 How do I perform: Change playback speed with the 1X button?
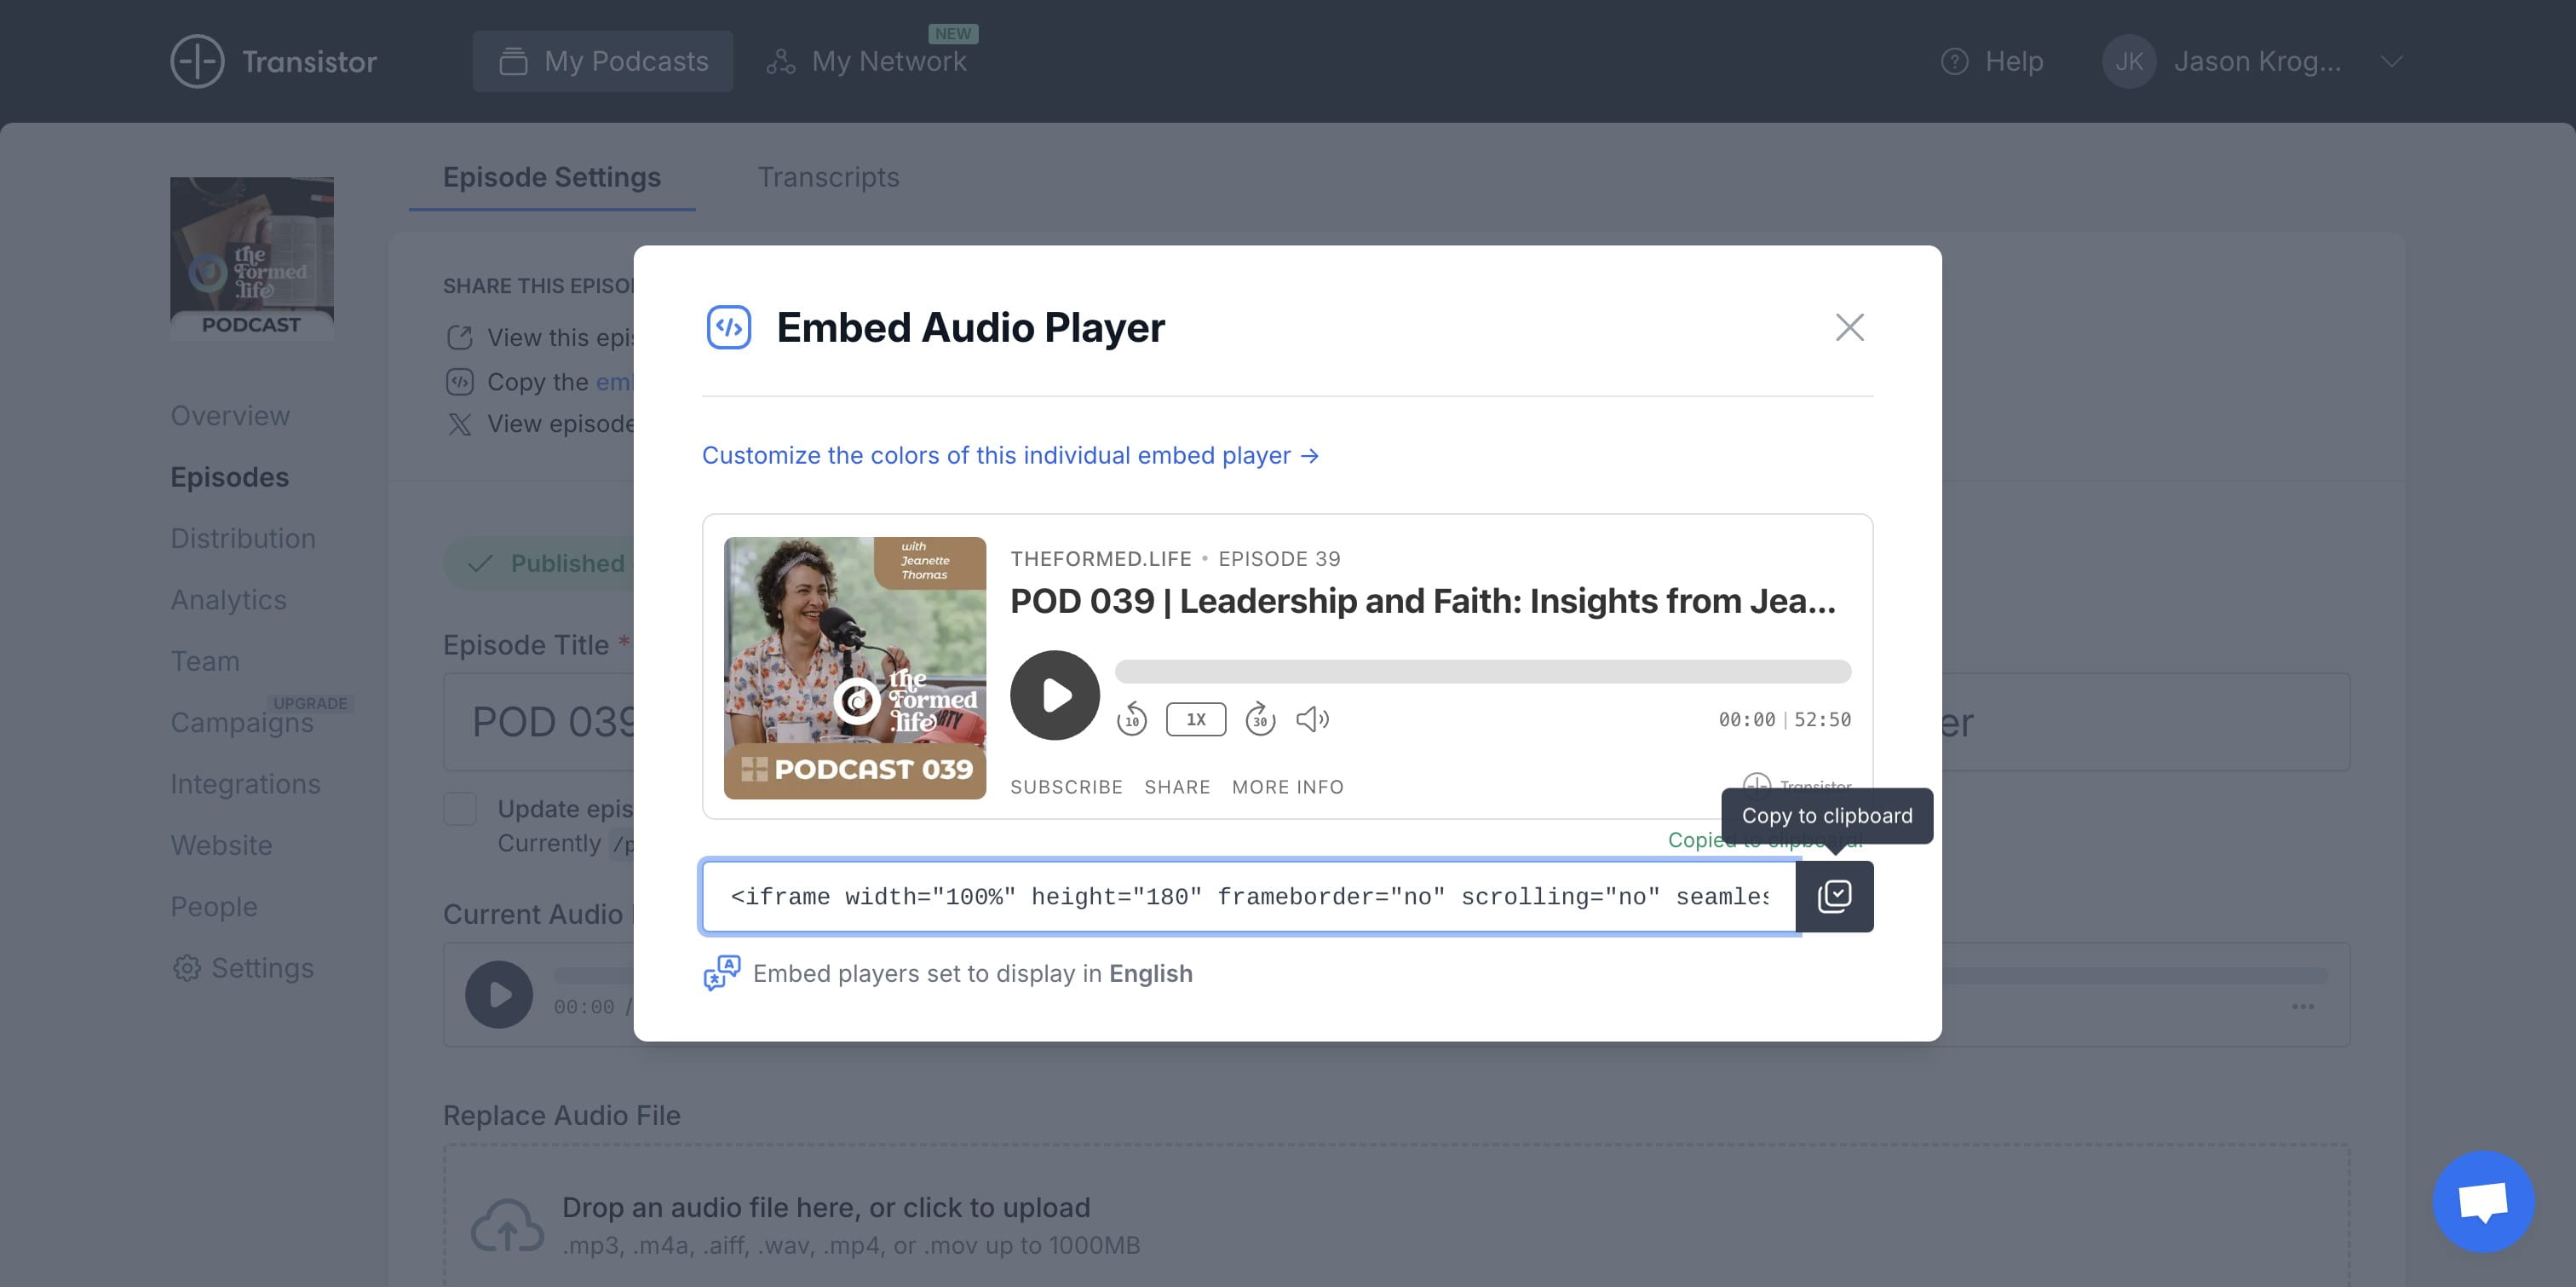pos(1196,719)
